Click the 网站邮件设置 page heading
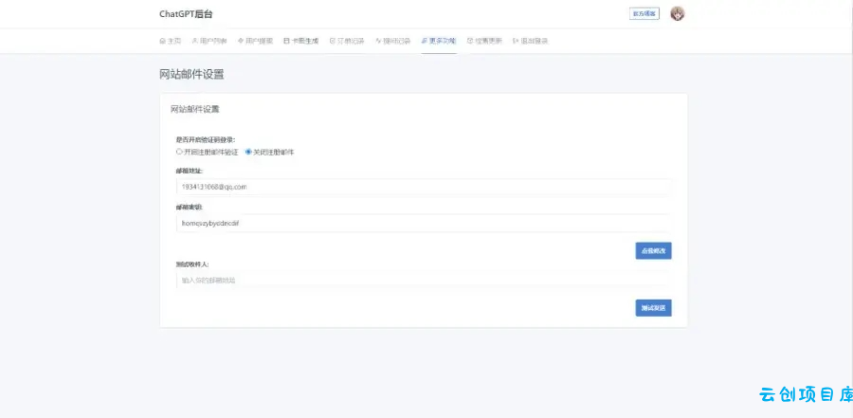 click(191, 75)
